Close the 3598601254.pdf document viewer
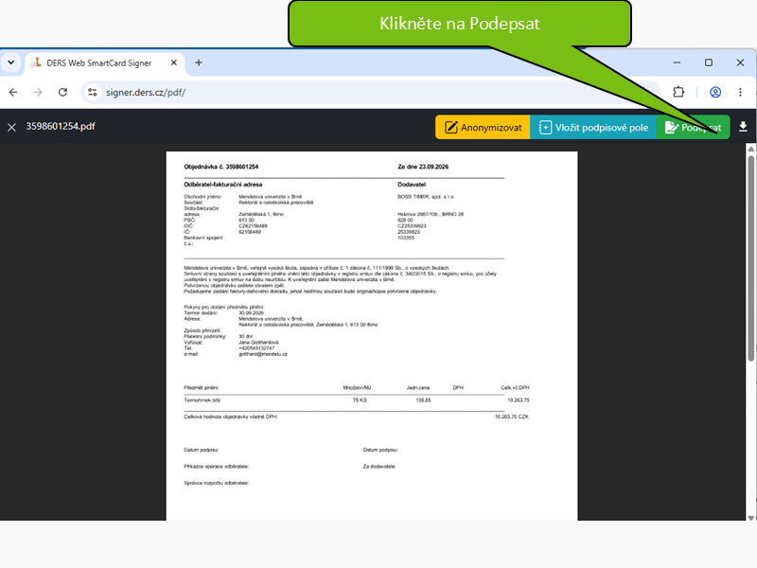Viewport: 757px width, 568px height. [x=12, y=127]
